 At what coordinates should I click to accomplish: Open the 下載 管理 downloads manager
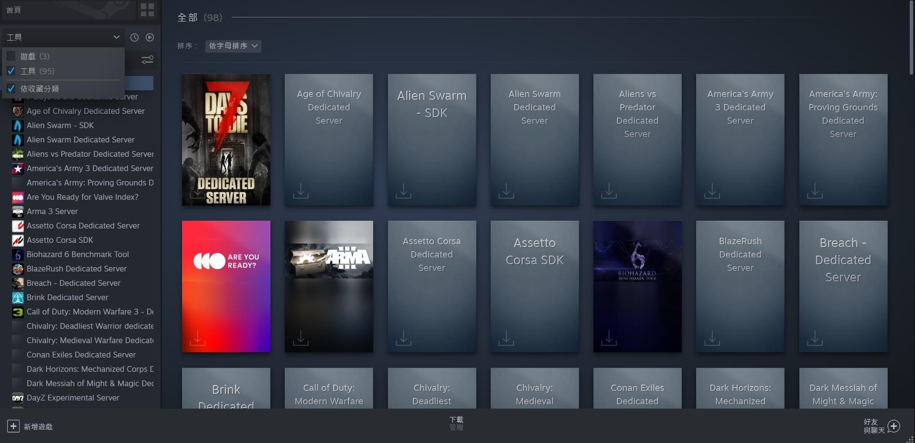click(x=456, y=423)
